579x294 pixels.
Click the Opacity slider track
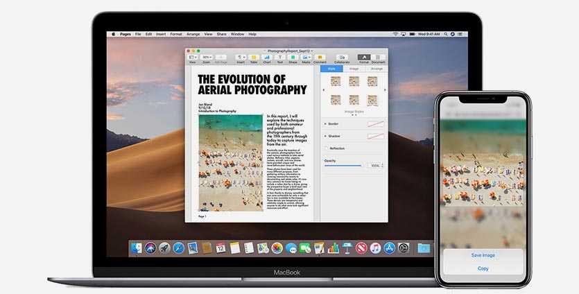click(x=343, y=166)
